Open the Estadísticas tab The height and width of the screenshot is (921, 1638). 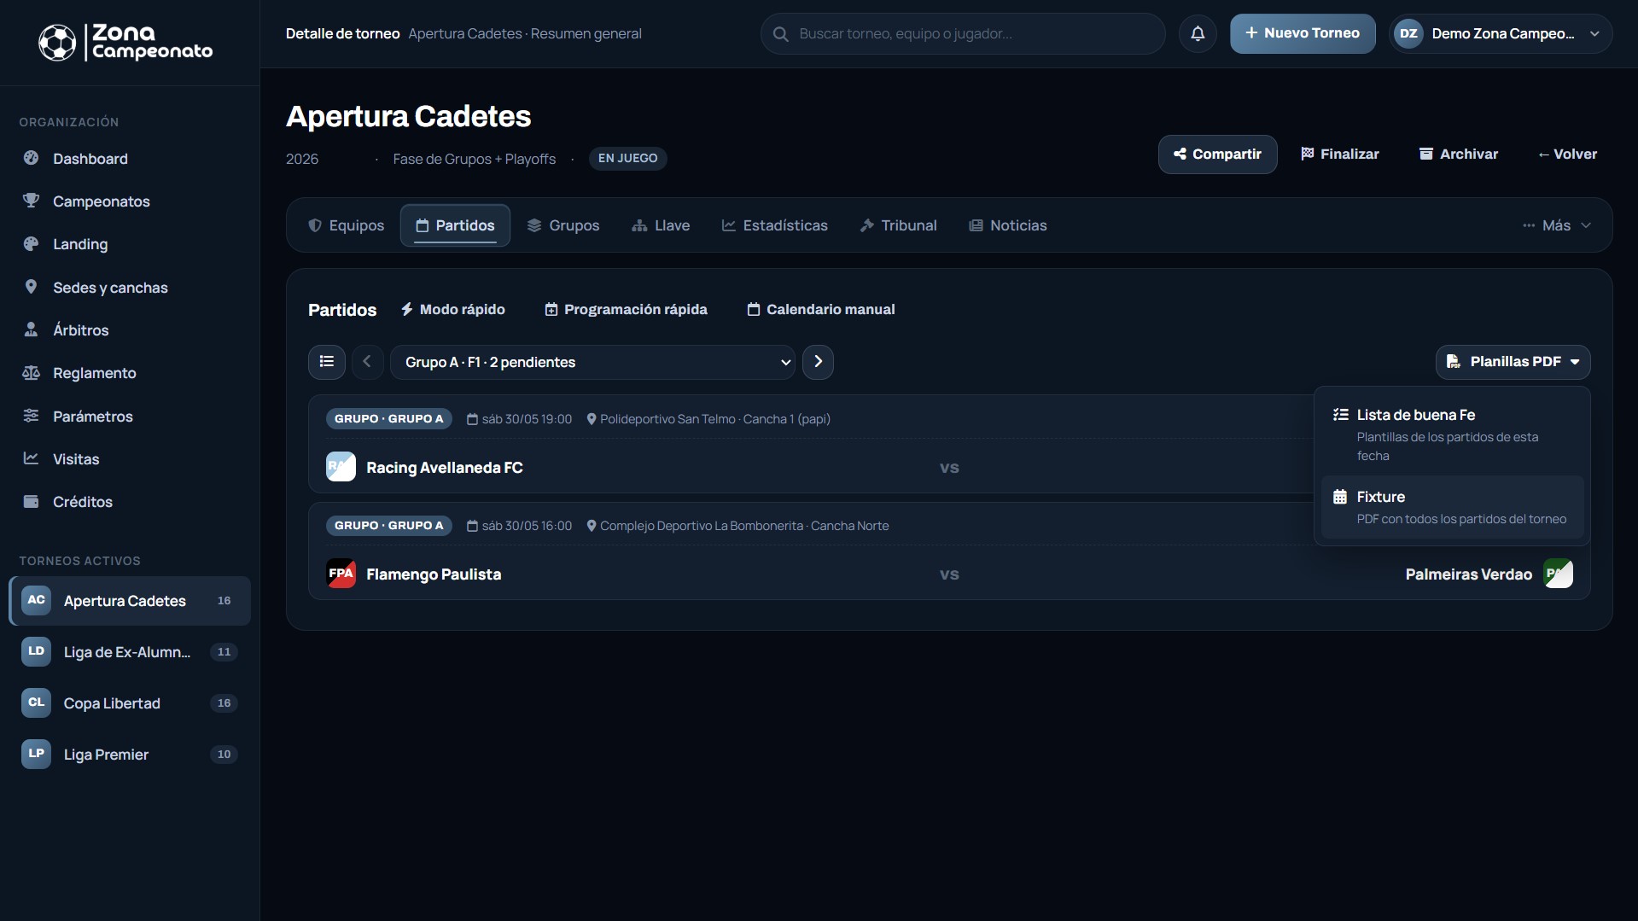tap(775, 225)
